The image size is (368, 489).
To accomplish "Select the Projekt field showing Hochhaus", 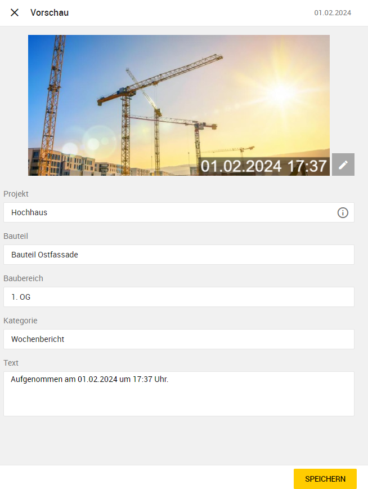I will pyautogui.click(x=179, y=212).
